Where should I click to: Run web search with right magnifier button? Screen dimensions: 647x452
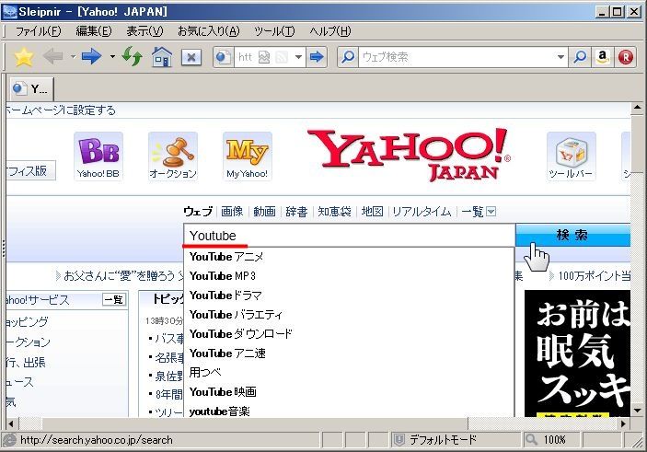pos(580,57)
